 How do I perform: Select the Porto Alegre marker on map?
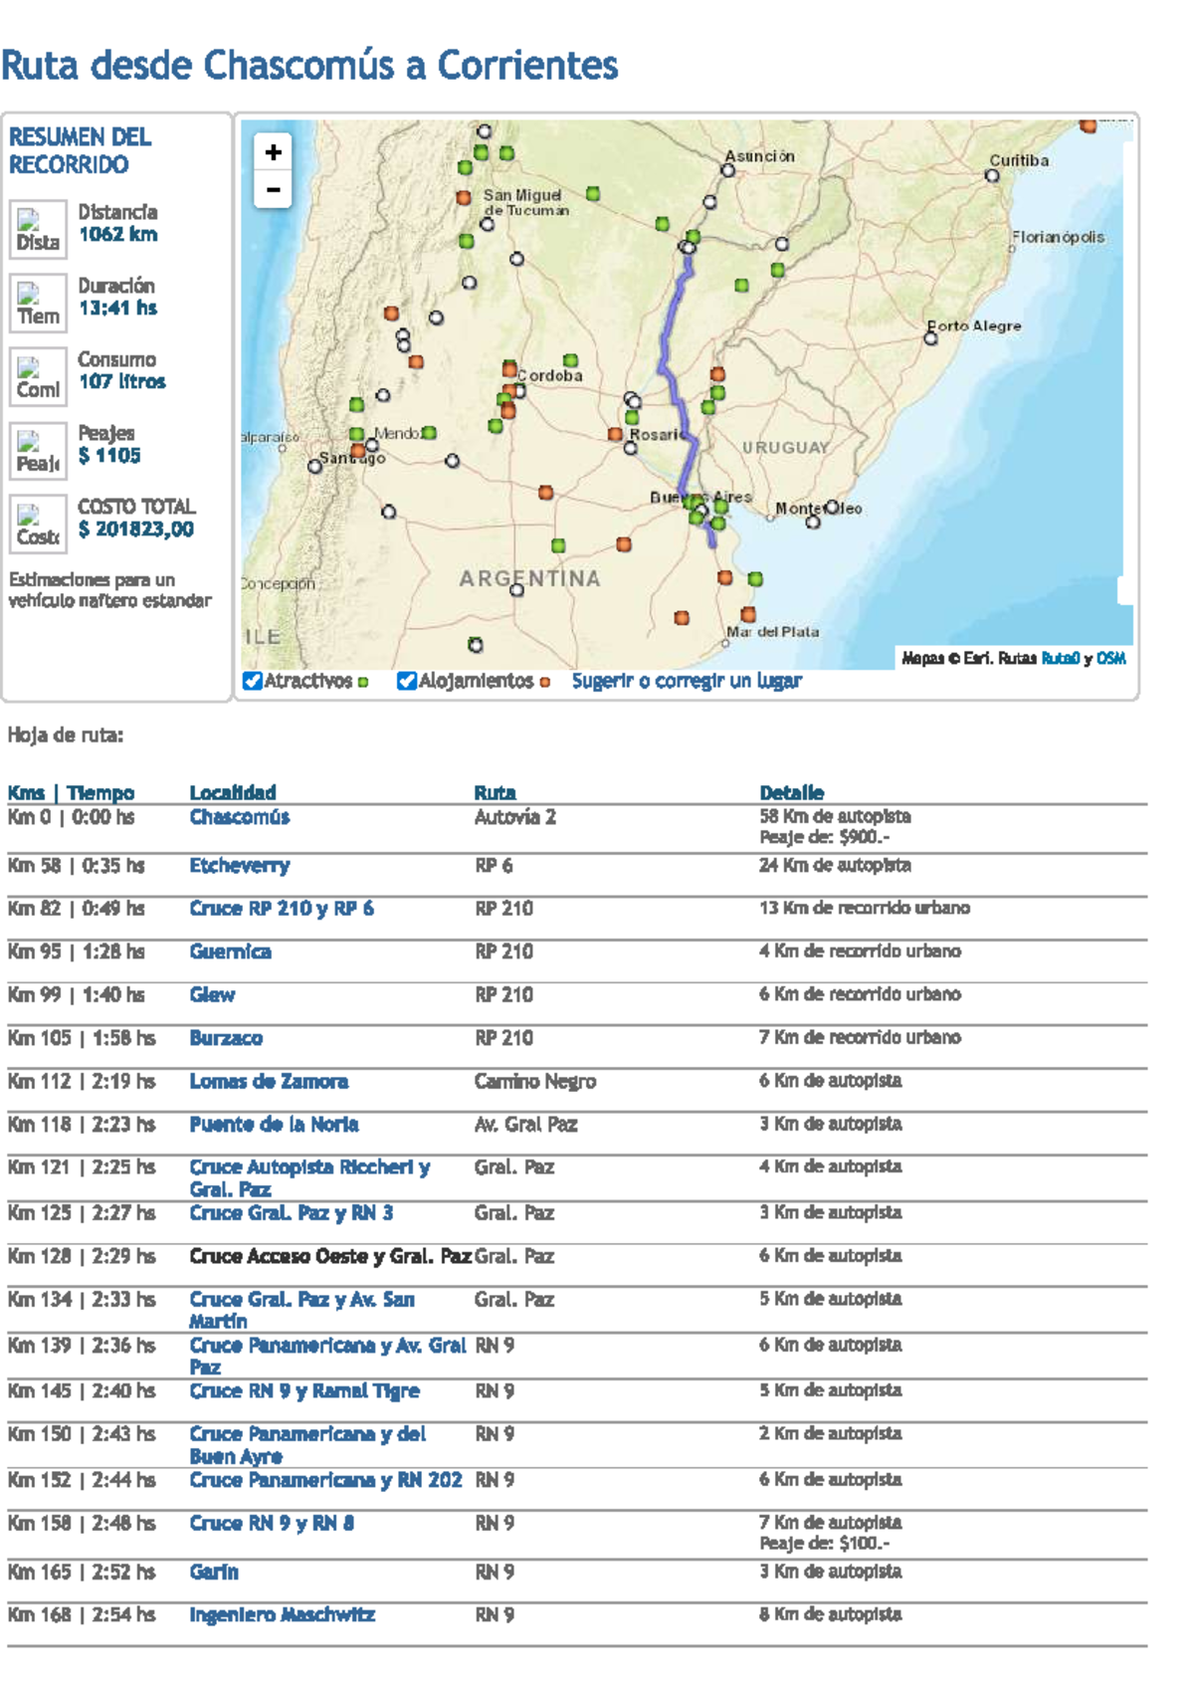point(930,338)
